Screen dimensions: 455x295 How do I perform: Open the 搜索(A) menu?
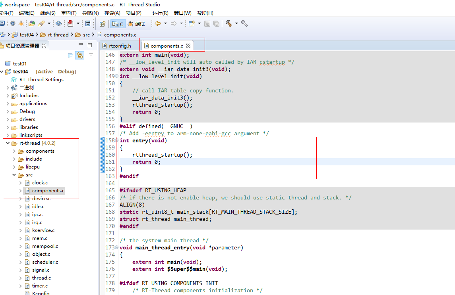coord(112,13)
